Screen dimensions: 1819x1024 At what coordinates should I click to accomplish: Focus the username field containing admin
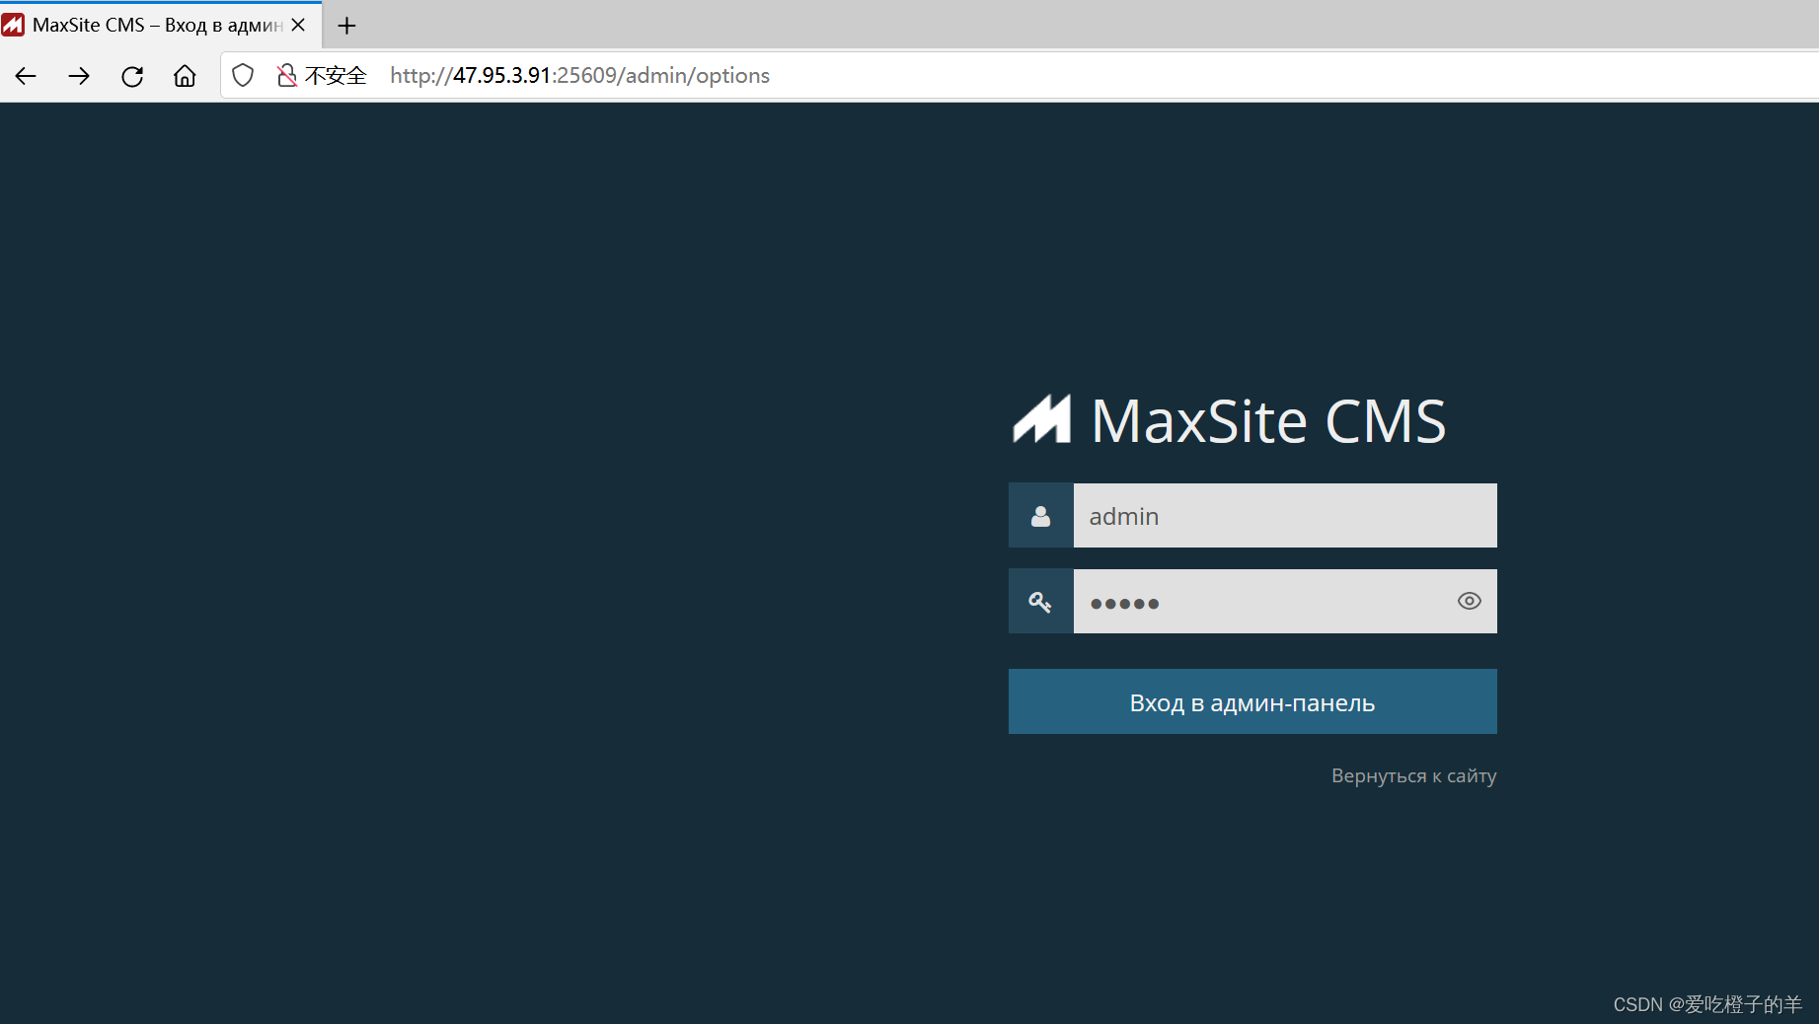(x=1285, y=516)
